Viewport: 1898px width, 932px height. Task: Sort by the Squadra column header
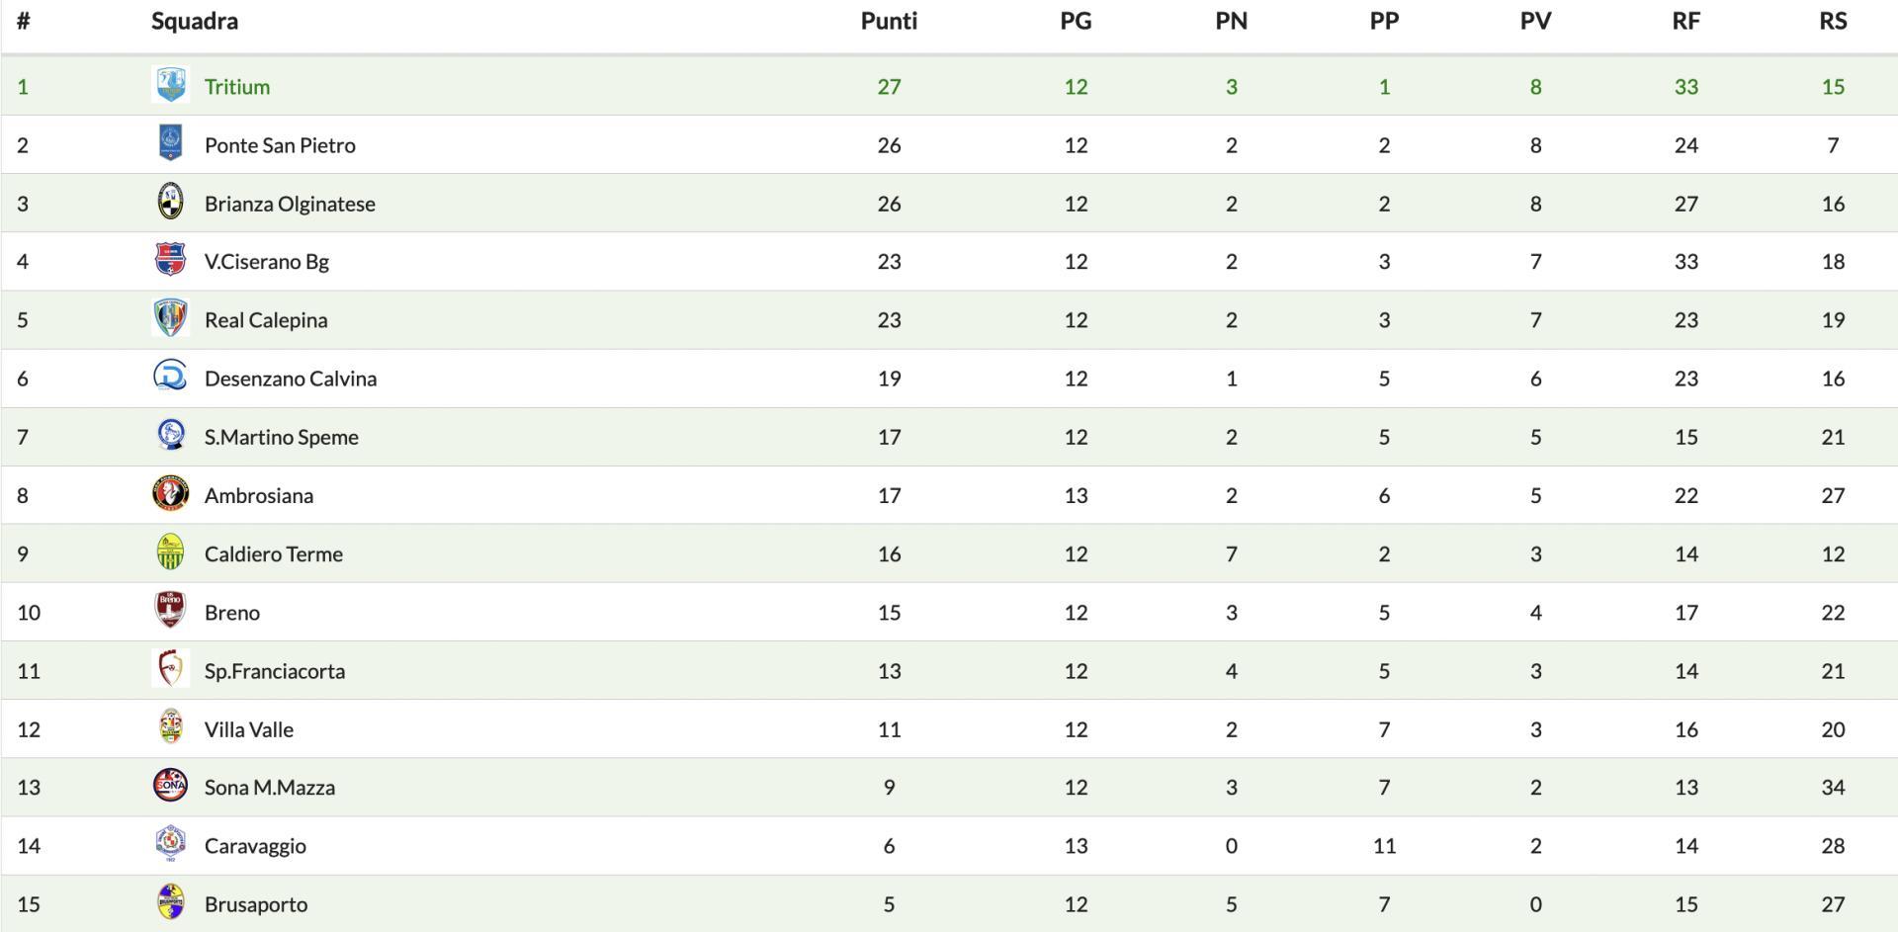click(x=195, y=21)
